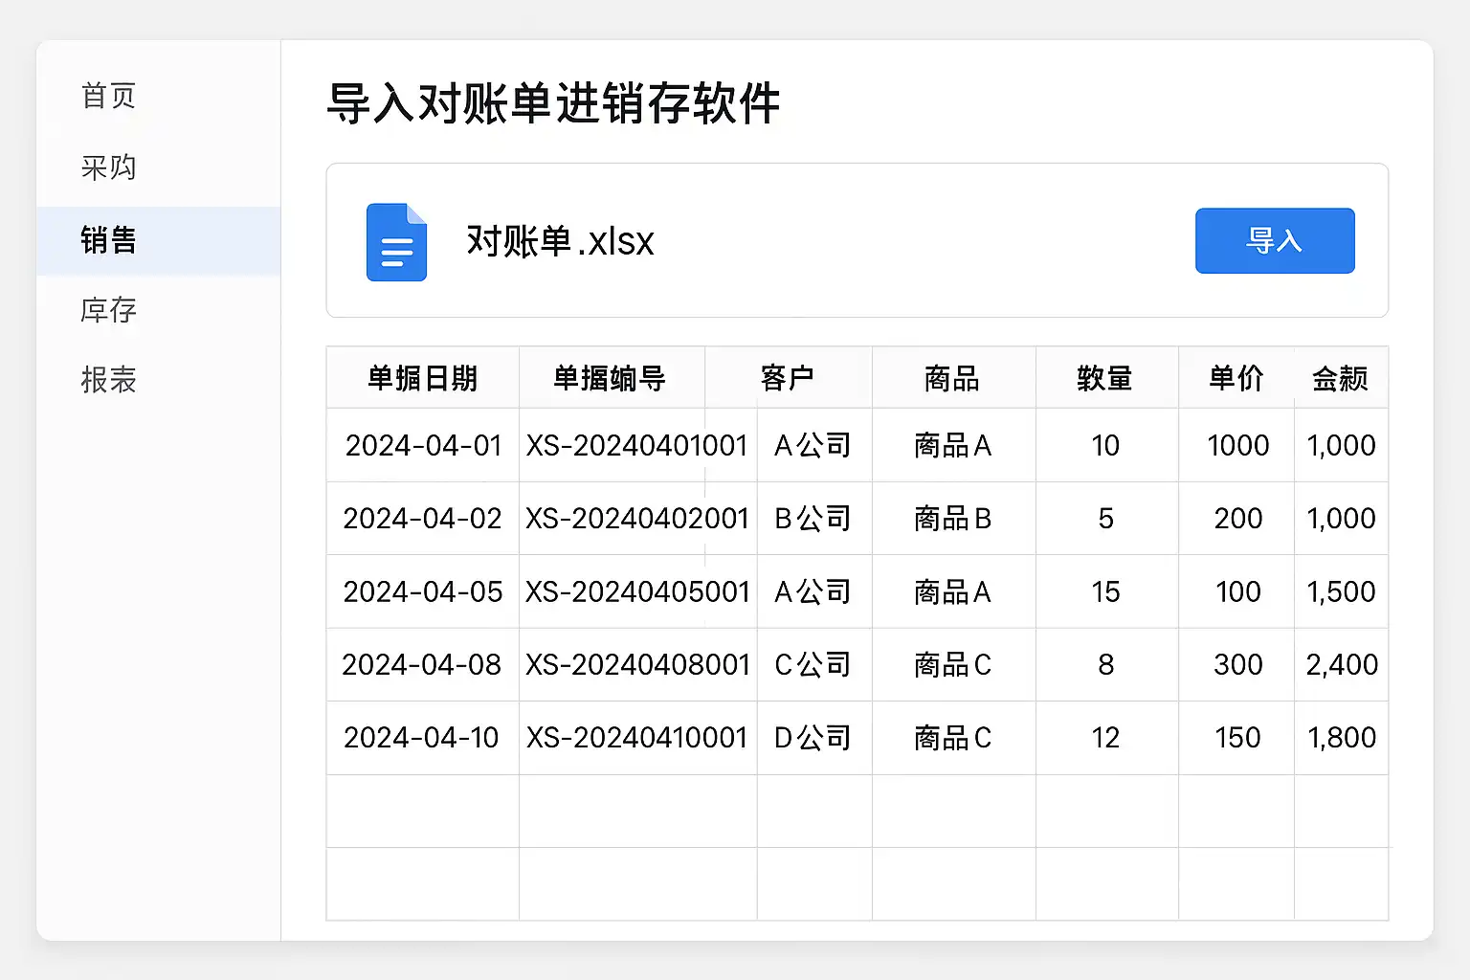Viewport: 1470px width, 980px height.
Task: Click the 商品 column header
Action: pyautogui.click(x=952, y=378)
